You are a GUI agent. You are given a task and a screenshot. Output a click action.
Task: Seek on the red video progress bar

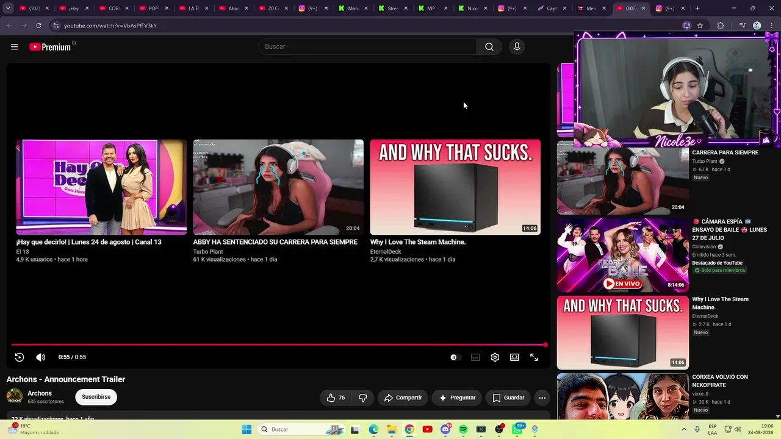click(278, 345)
